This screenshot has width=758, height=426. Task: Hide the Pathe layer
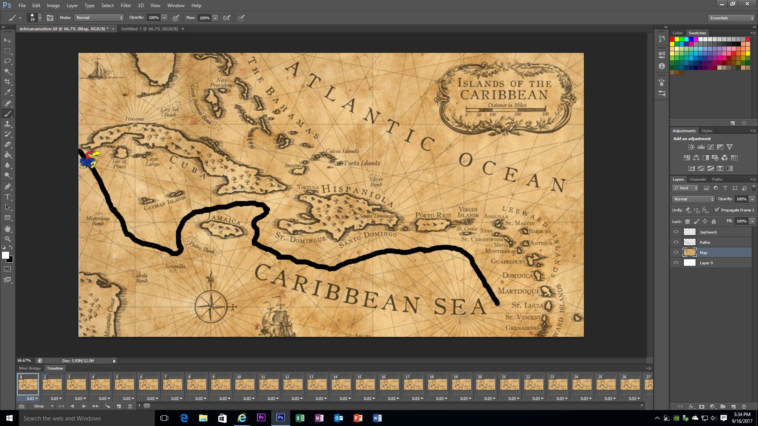pos(676,242)
